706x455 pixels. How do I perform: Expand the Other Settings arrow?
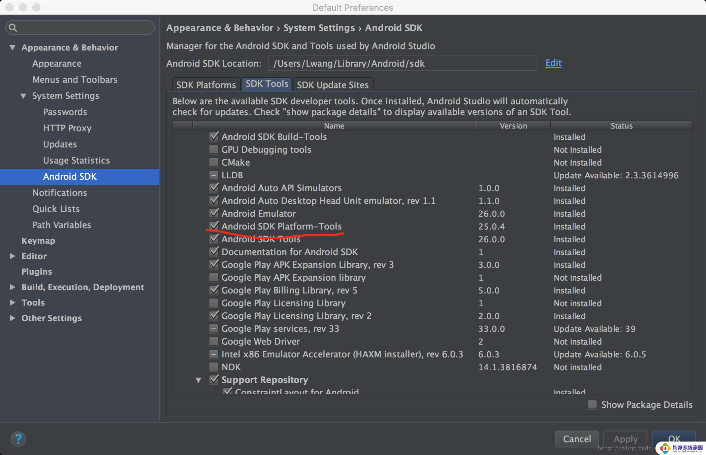point(12,318)
